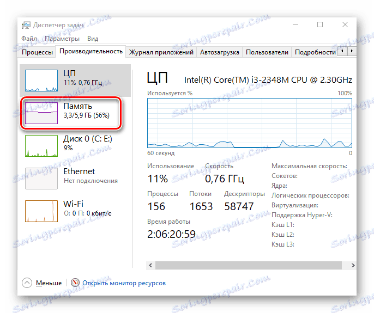
Task: Maximize the Диспетчер задач window
Action: click(320, 24)
